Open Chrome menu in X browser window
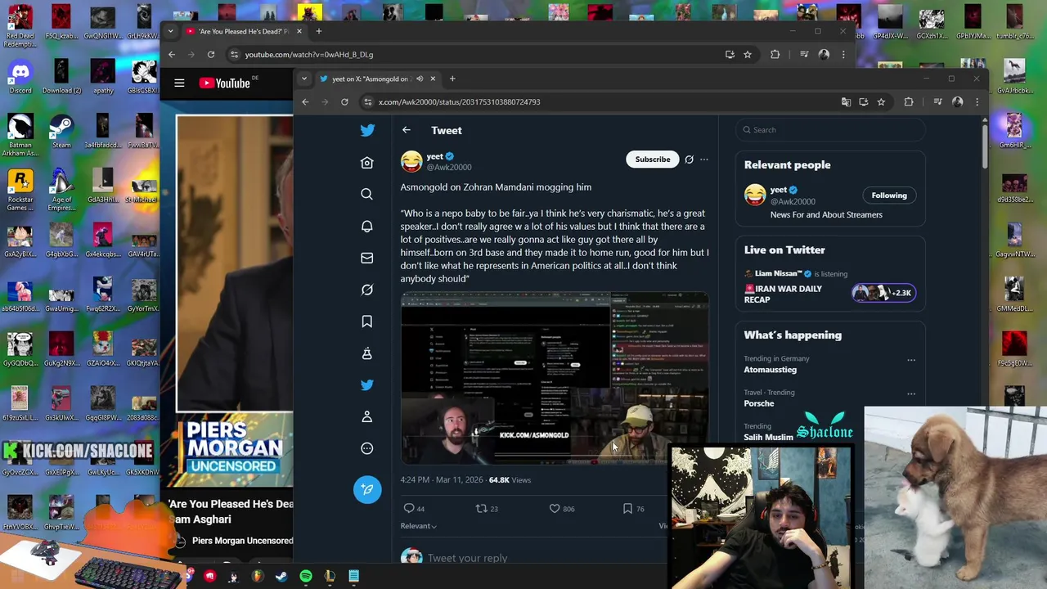1047x589 pixels. pyautogui.click(x=977, y=102)
